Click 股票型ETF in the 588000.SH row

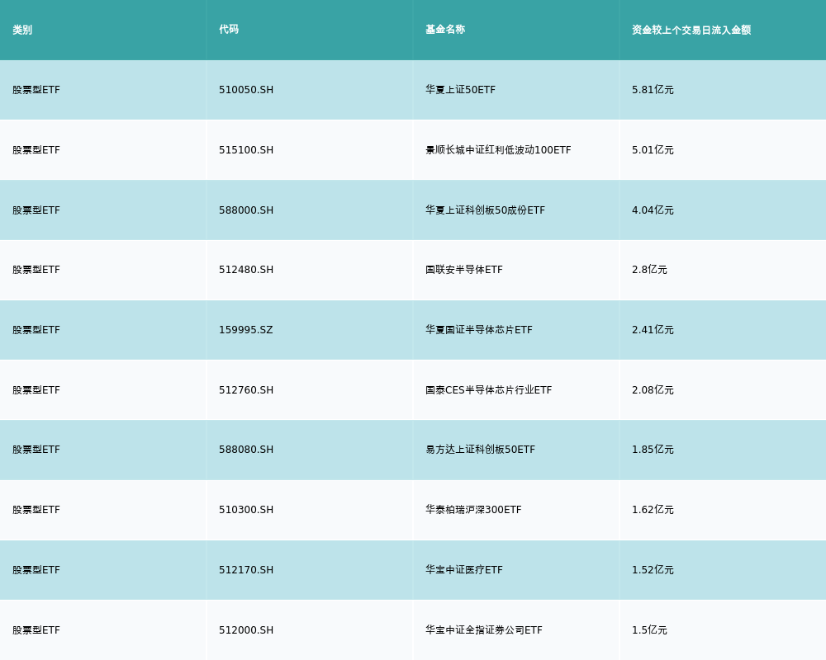tap(36, 210)
